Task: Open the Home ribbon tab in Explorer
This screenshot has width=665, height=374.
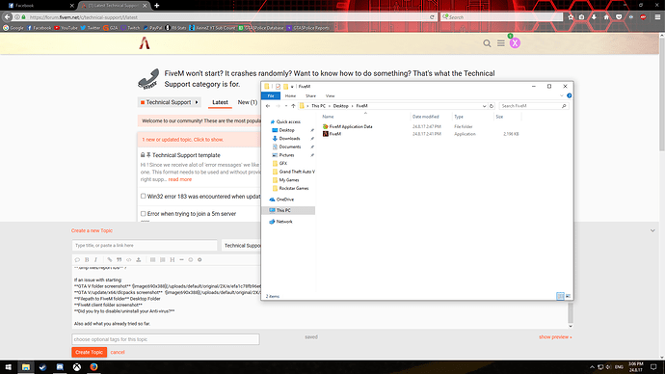Action: click(x=290, y=95)
